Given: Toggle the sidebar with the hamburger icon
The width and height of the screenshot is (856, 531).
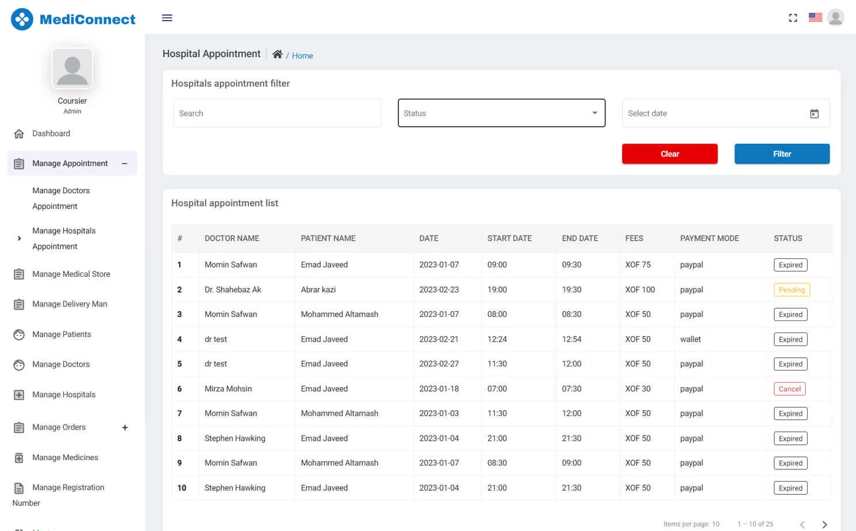Looking at the screenshot, I should [x=167, y=18].
